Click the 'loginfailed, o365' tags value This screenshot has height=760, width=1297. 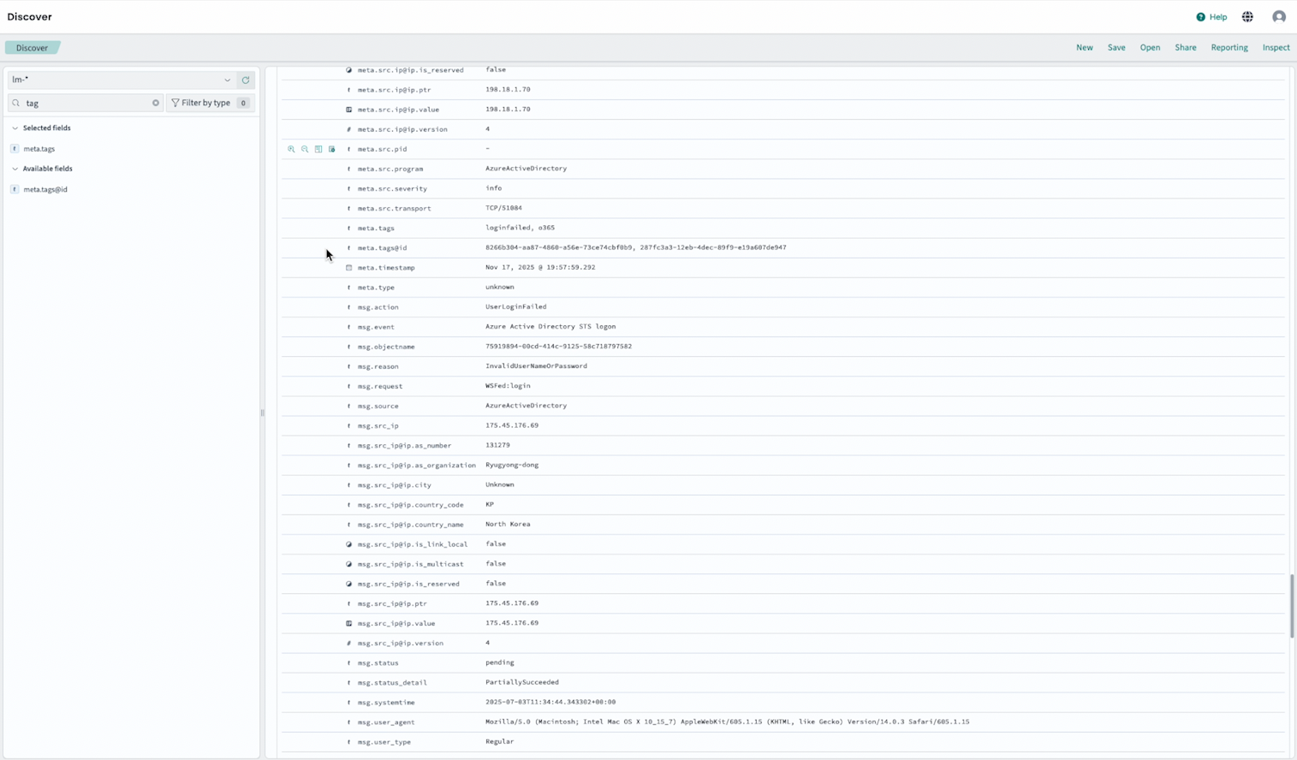(520, 228)
